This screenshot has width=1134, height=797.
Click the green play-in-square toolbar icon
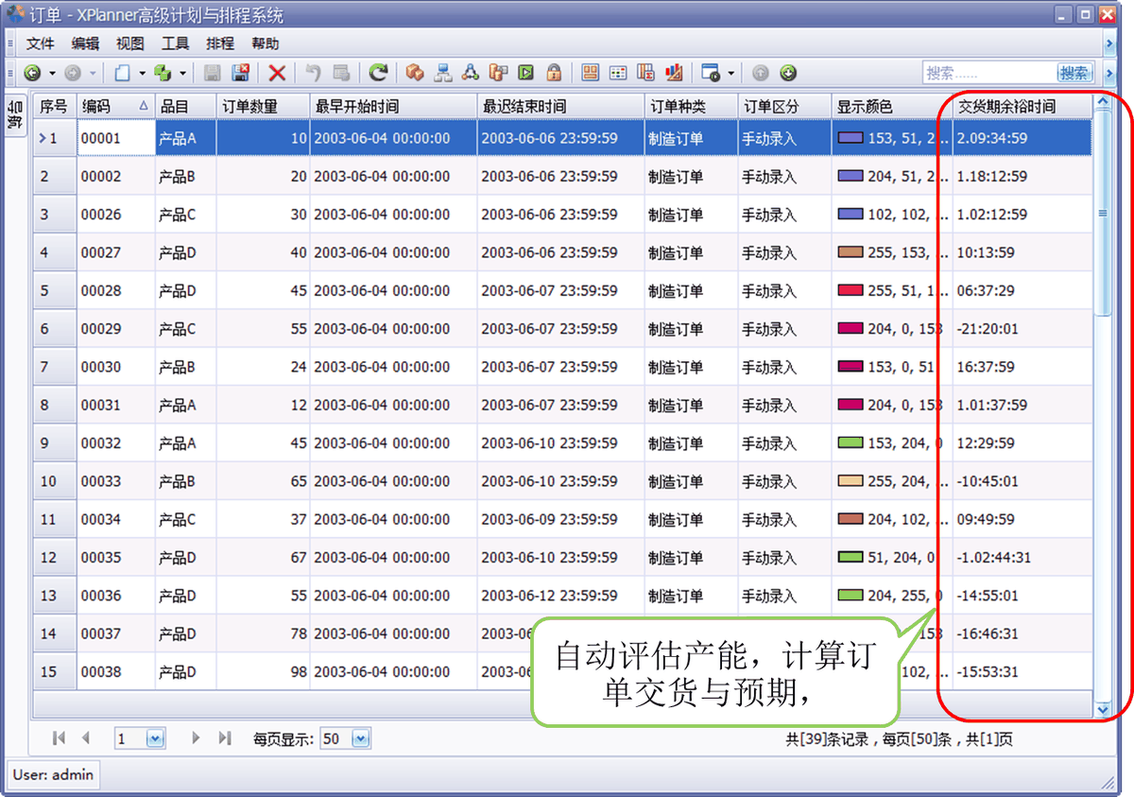pos(526,73)
